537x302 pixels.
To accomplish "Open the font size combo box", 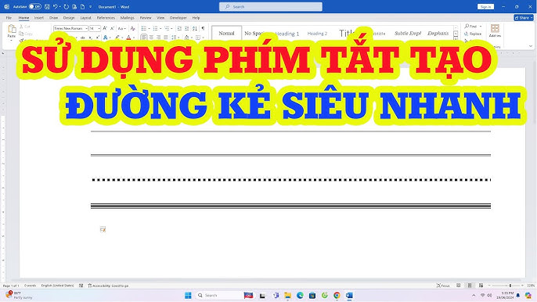I will pos(95,28).
